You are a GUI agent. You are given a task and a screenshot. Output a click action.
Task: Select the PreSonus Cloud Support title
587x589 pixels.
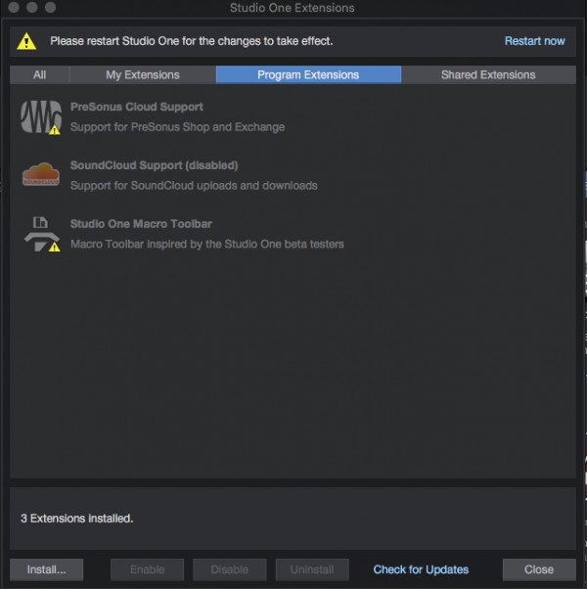[137, 107]
